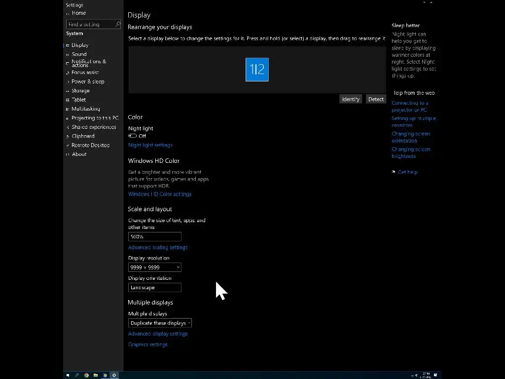This screenshot has height=379, width=505.
Task: Open the Display orientation Landscape dropdown
Action: 154,288
